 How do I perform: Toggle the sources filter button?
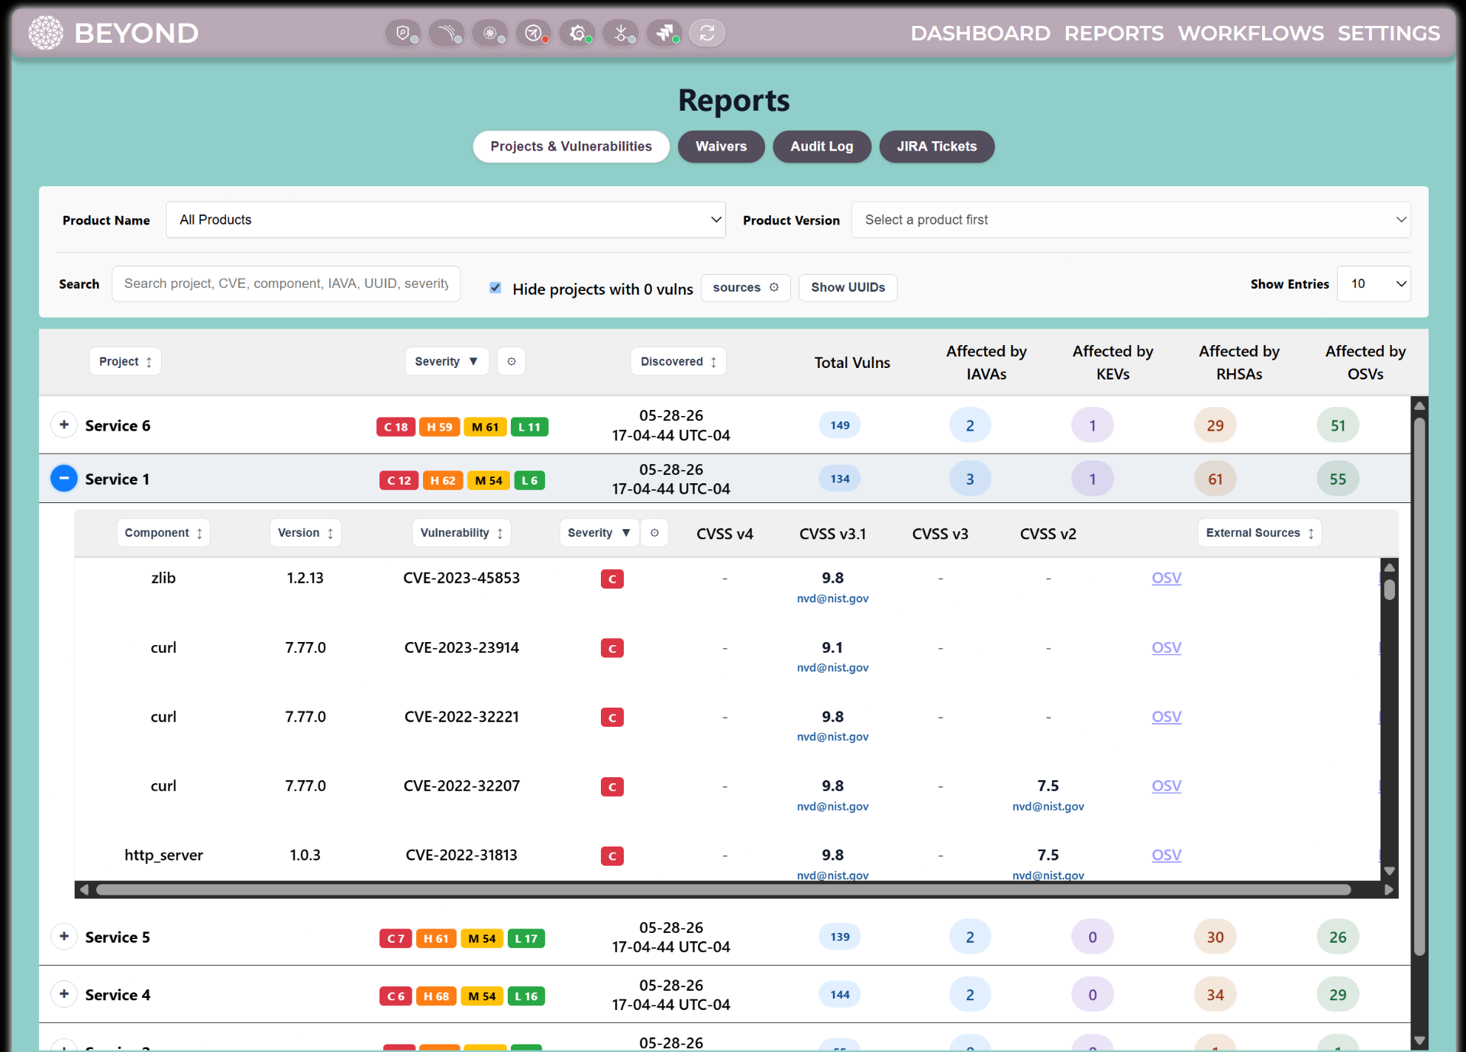745,288
